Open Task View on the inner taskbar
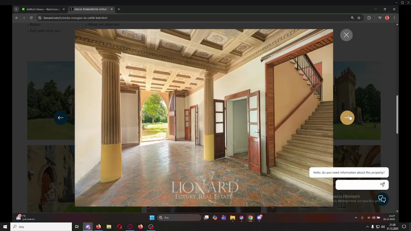The height and width of the screenshot is (231, 411). click(206, 218)
